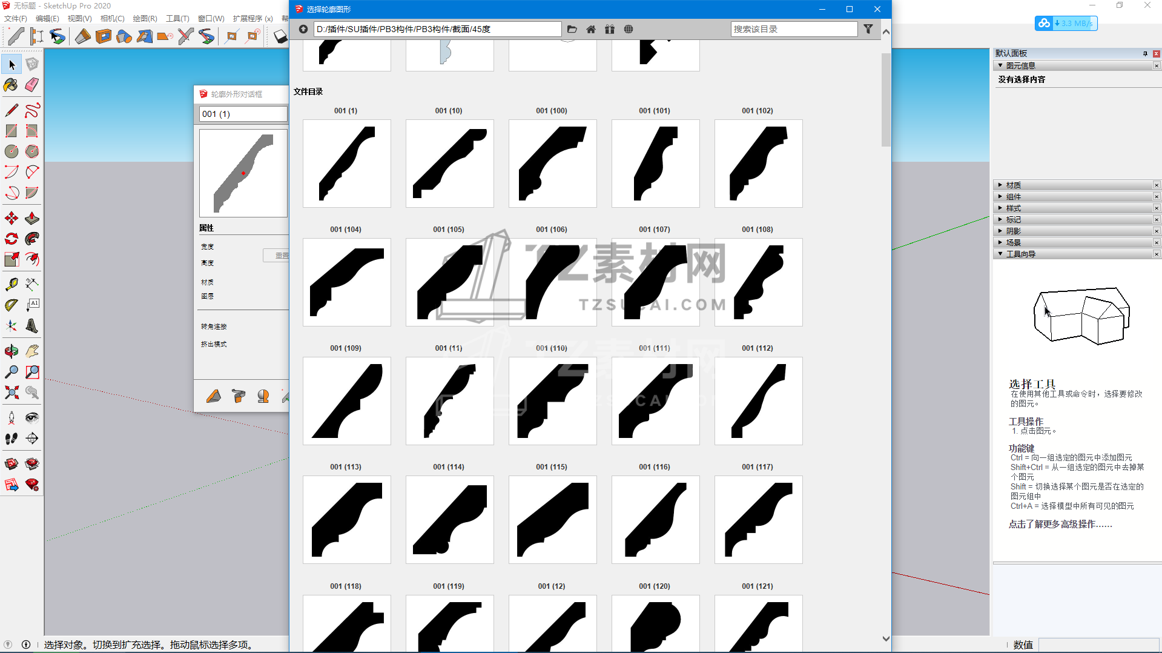Collapse the 工具向导 panel
The width and height of the screenshot is (1162, 653).
1000,254
